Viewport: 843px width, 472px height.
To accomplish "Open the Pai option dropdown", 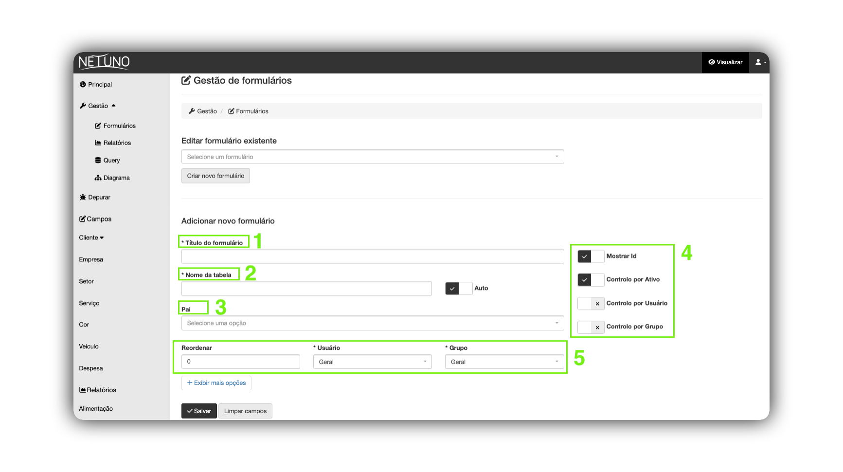I will point(373,323).
